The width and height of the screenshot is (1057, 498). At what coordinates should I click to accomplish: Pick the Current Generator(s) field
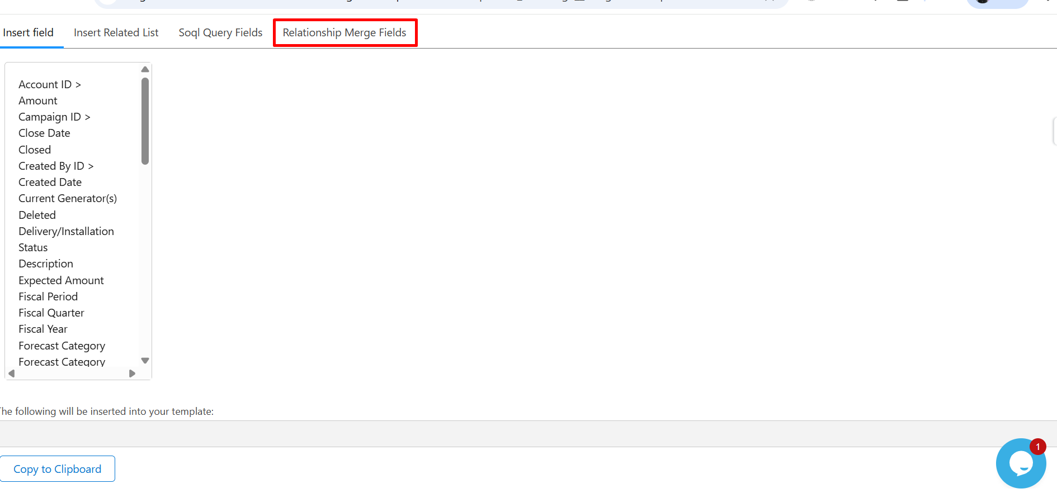68,198
